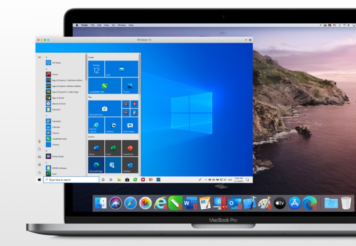356x246 pixels.
Task: Launch Xcode from the dock
Action: (x=250, y=203)
